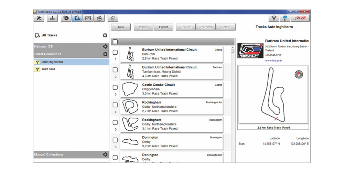The height and width of the screenshot is (172, 344).
Task: Open the device configurations gear icon
Action: click(x=65, y=18)
